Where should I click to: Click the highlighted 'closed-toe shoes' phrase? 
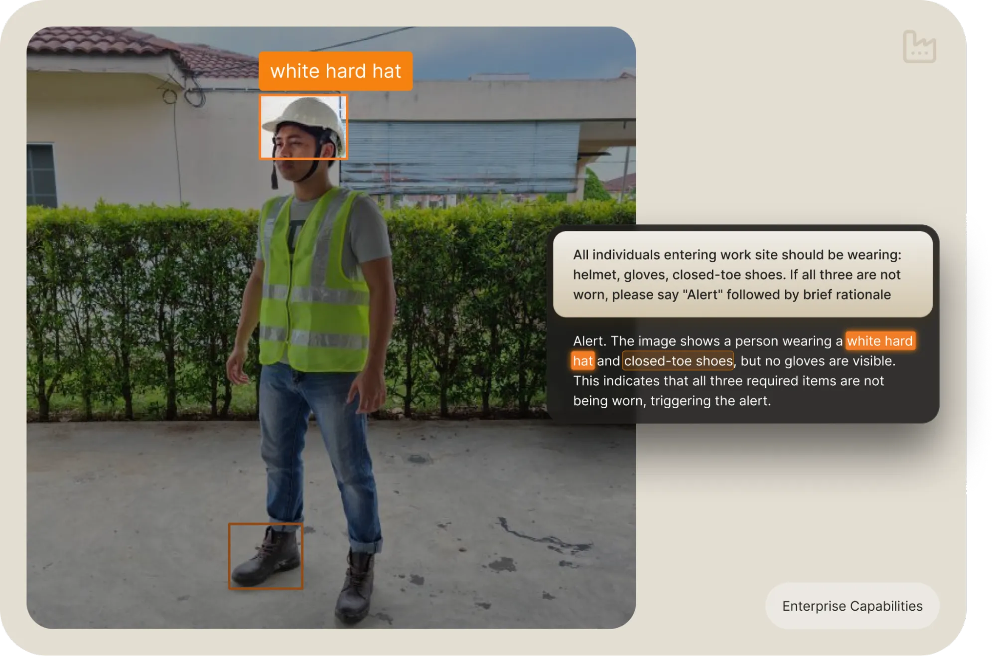point(678,361)
